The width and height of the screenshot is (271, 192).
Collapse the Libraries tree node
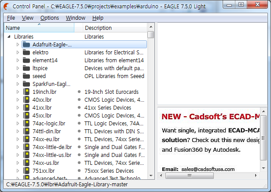[9, 36]
